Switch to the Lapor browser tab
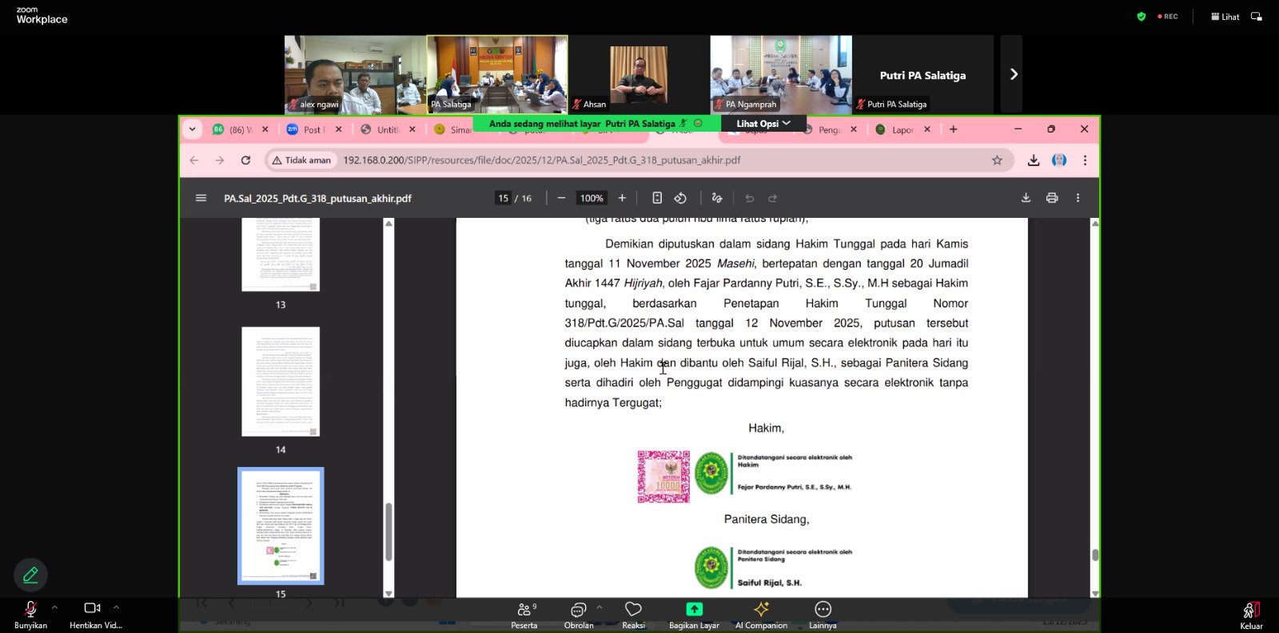This screenshot has height=633, width=1279. [x=901, y=129]
